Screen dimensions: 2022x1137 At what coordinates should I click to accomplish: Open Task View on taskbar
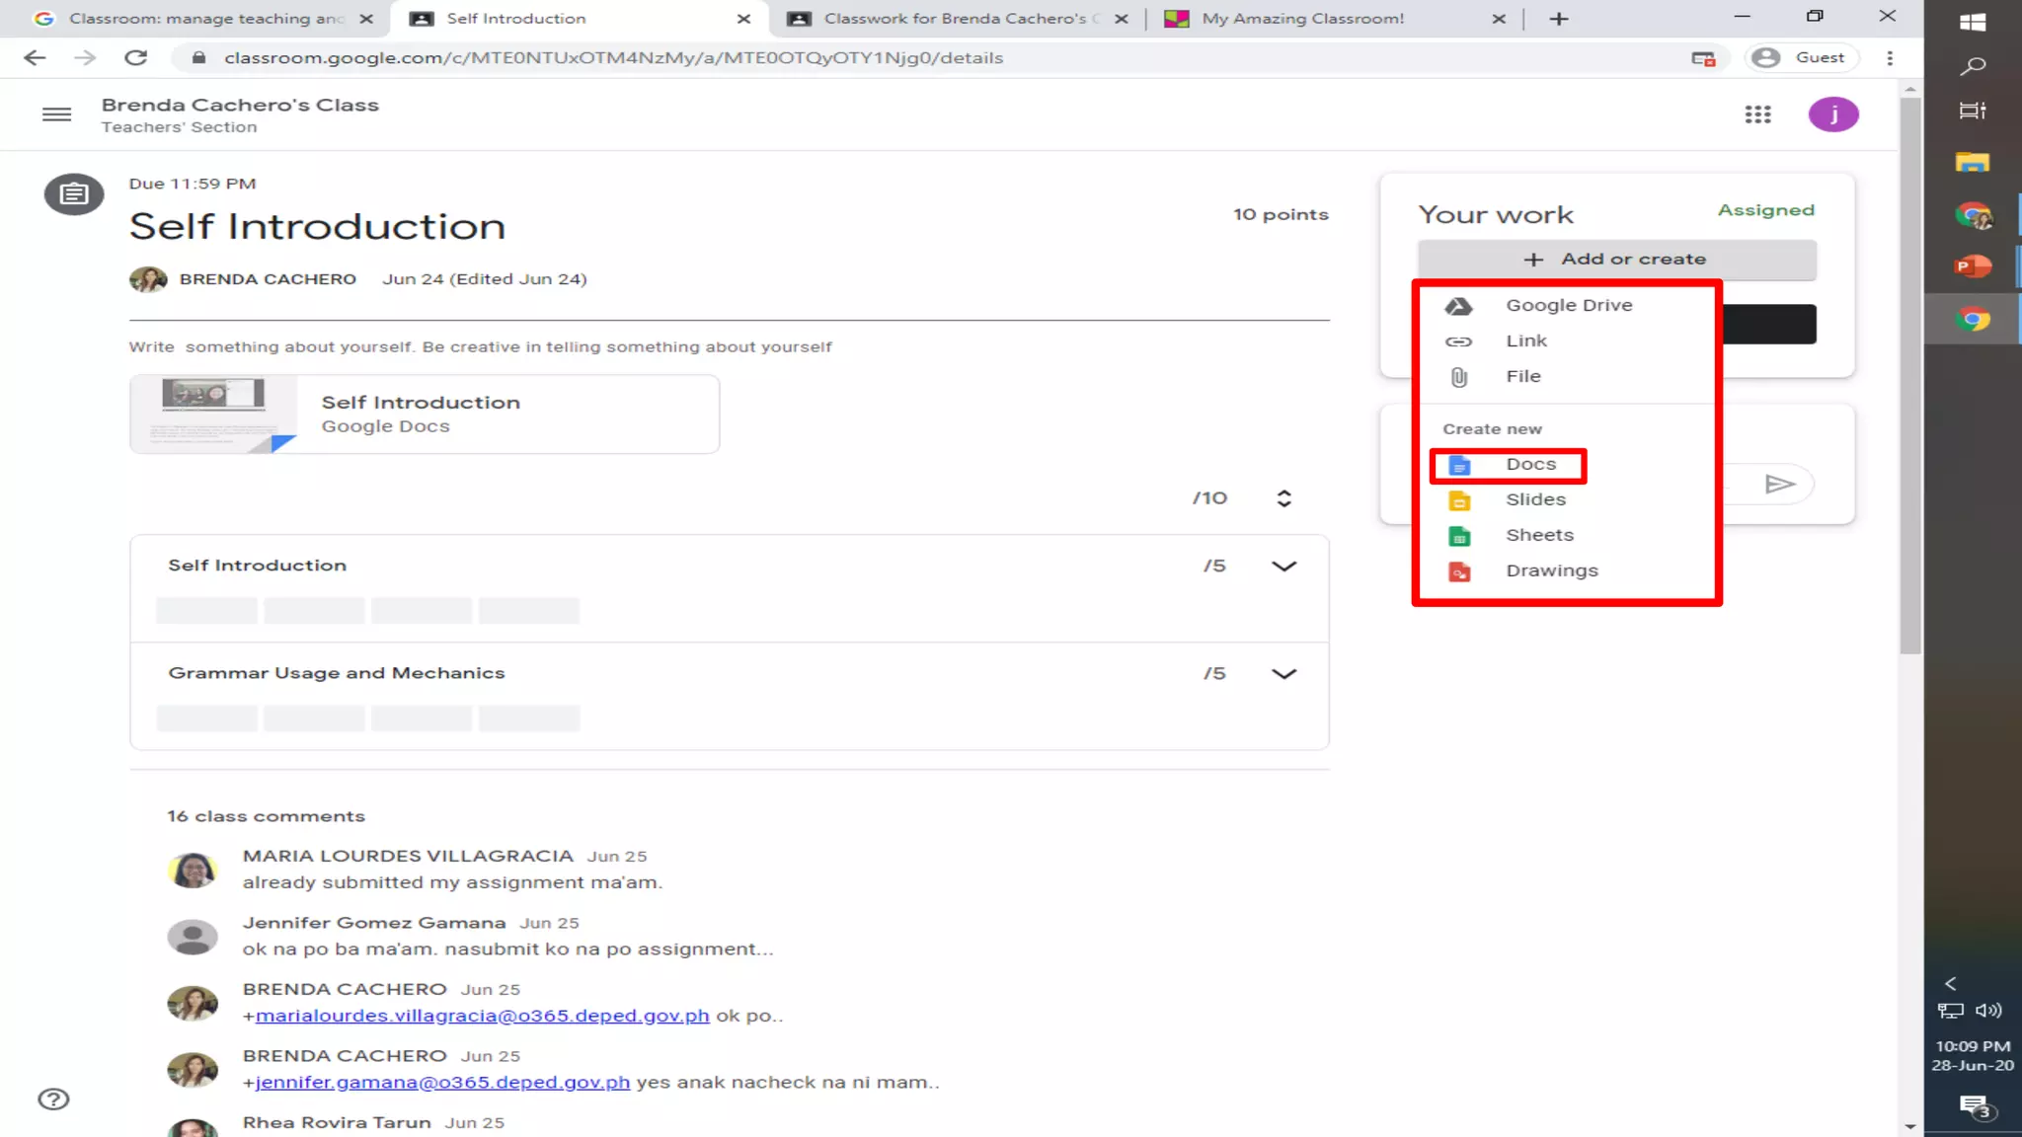[x=1973, y=111]
